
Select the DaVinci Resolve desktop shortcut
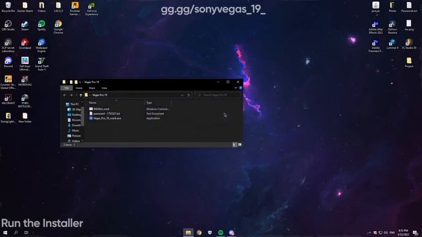(392, 28)
